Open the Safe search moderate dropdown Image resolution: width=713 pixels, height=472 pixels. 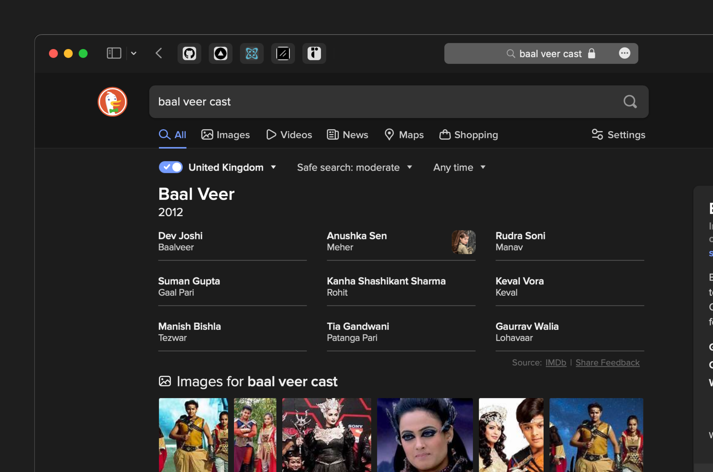354,168
